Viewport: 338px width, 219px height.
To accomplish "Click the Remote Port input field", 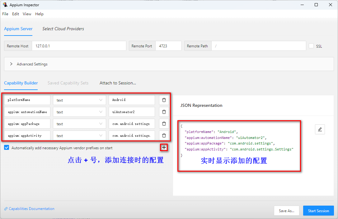I will coord(168,46).
